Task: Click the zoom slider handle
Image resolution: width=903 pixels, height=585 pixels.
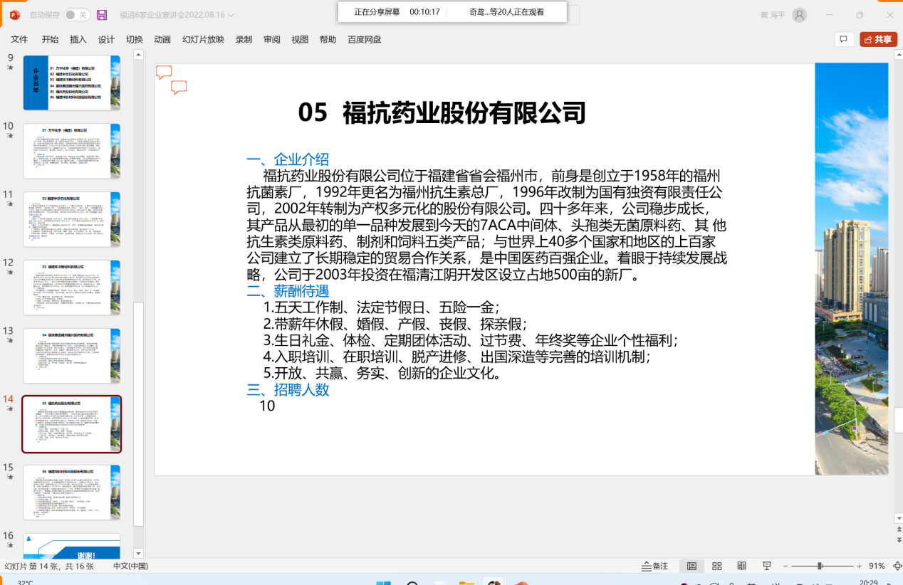Action: 820,566
